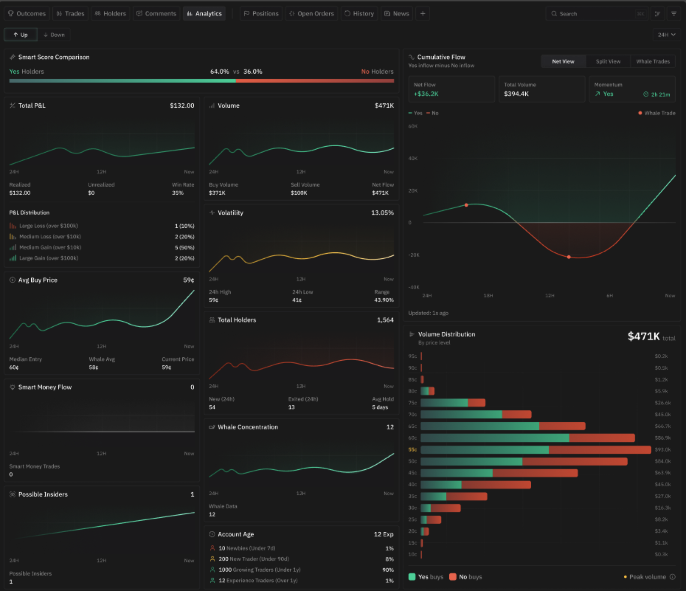Click the Total P&L icon

point(12,106)
